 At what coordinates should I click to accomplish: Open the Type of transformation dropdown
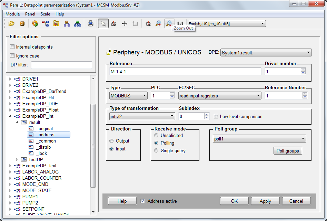pos(142,116)
